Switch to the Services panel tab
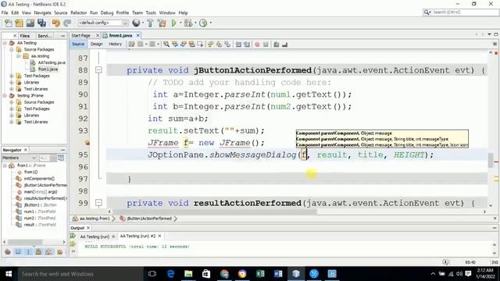 [45, 36]
